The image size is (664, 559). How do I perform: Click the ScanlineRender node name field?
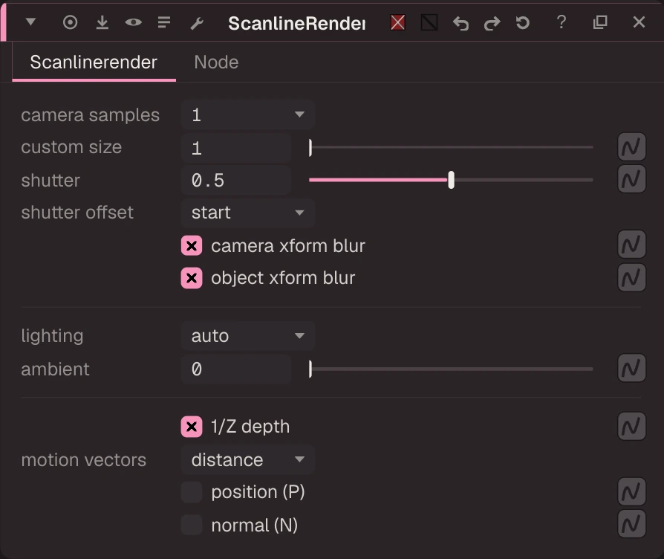[297, 23]
